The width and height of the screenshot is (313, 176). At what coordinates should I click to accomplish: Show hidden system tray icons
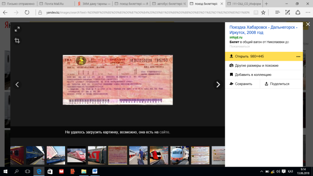[x=262, y=171]
